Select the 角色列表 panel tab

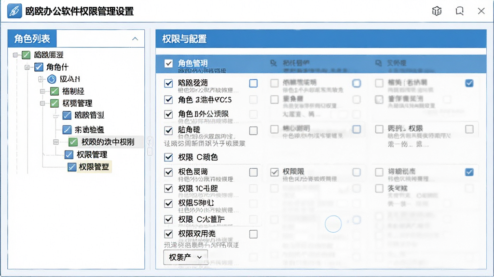pyautogui.click(x=32, y=38)
